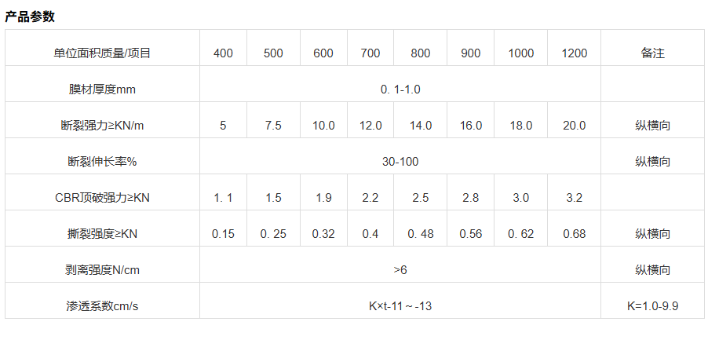The width and height of the screenshot is (708, 340).
Task: Select the 单位面积质量/项目 header cell
Action: [x=102, y=53]
